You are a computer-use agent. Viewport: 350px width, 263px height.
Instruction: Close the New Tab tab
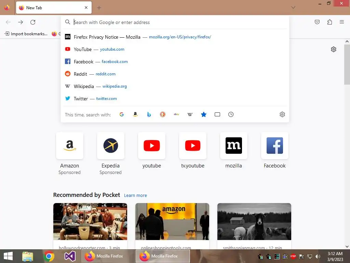pos(86,8)
